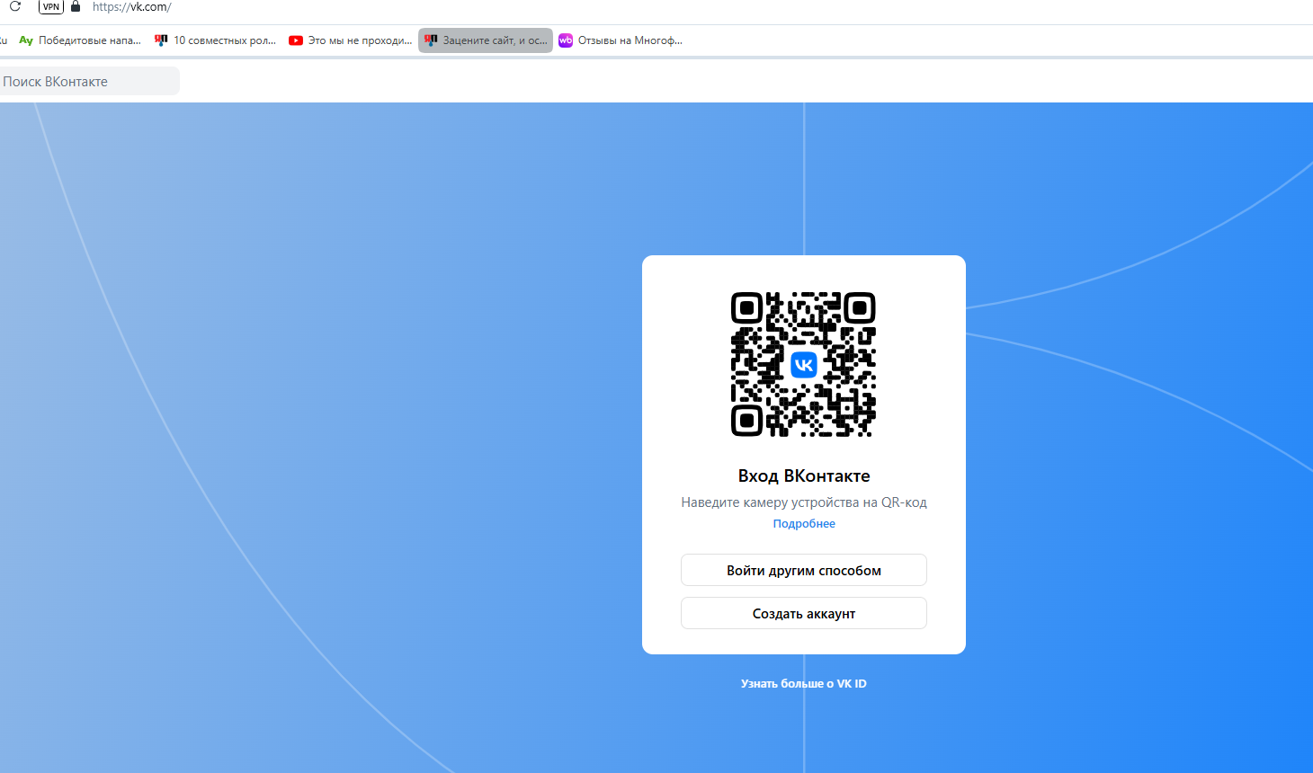Click the VPN badge in the address bar

(x=51, y=6)
